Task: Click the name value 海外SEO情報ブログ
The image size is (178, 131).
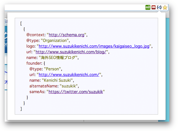Action: 58,58
